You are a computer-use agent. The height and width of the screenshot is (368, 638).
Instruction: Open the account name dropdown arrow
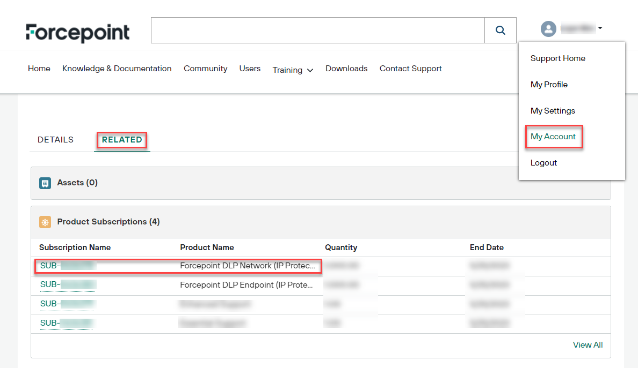600,28
